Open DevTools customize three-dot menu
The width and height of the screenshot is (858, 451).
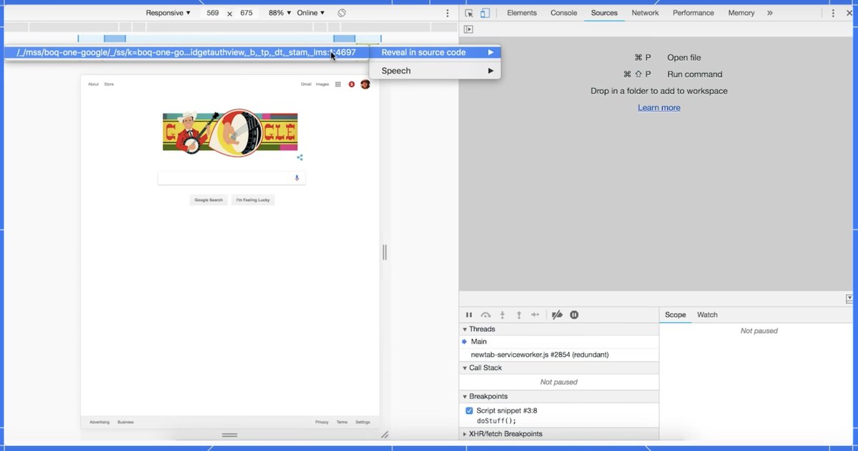coord(833,13)
